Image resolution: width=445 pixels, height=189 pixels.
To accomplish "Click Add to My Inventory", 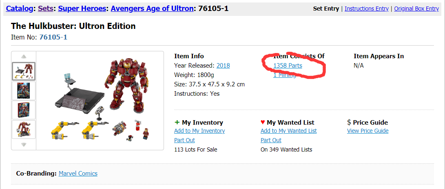I will click(x=199, y=131).
